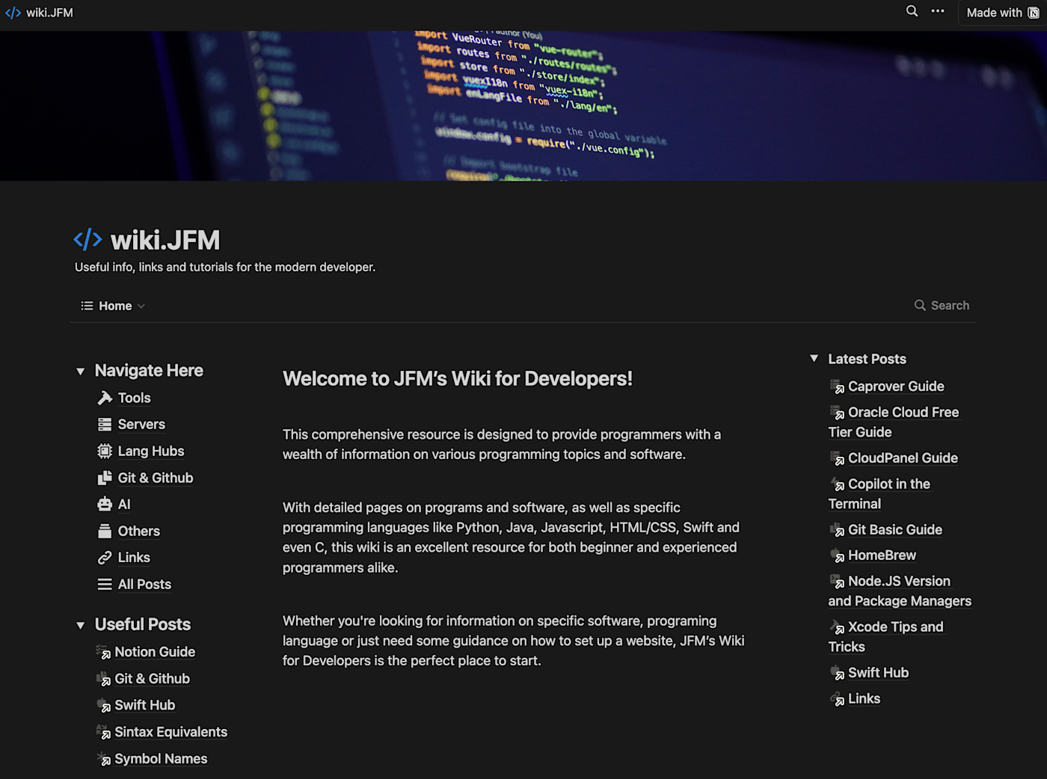
Task: Open the three-dots more options menu
Action: pyautogui.click(x=938, y=11)
